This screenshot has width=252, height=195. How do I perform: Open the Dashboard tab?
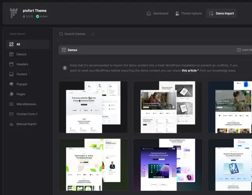(x=157, y=13)
